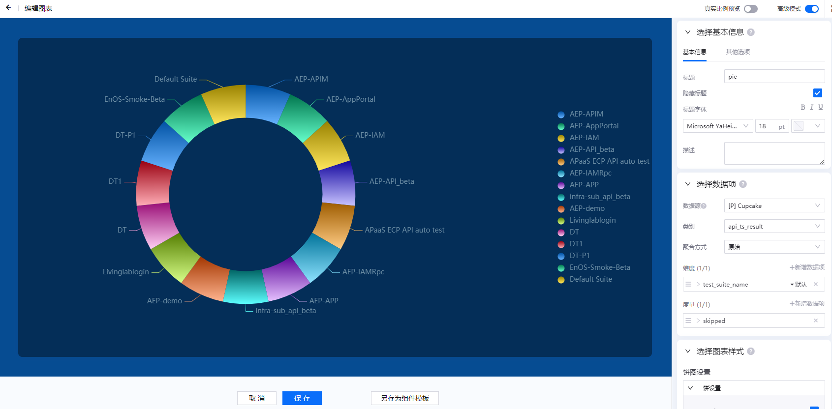
Task: Click DT1 legend dot
Action: coord(561,244)
